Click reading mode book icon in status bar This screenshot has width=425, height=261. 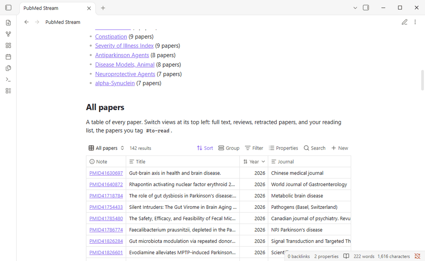coord(346,256)
